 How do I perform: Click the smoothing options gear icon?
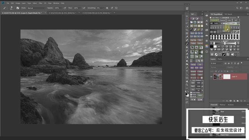[x=107, y=8]
